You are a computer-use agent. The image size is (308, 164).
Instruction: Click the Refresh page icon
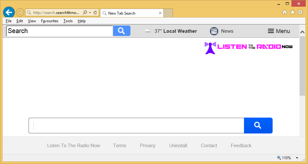[95, 13]
